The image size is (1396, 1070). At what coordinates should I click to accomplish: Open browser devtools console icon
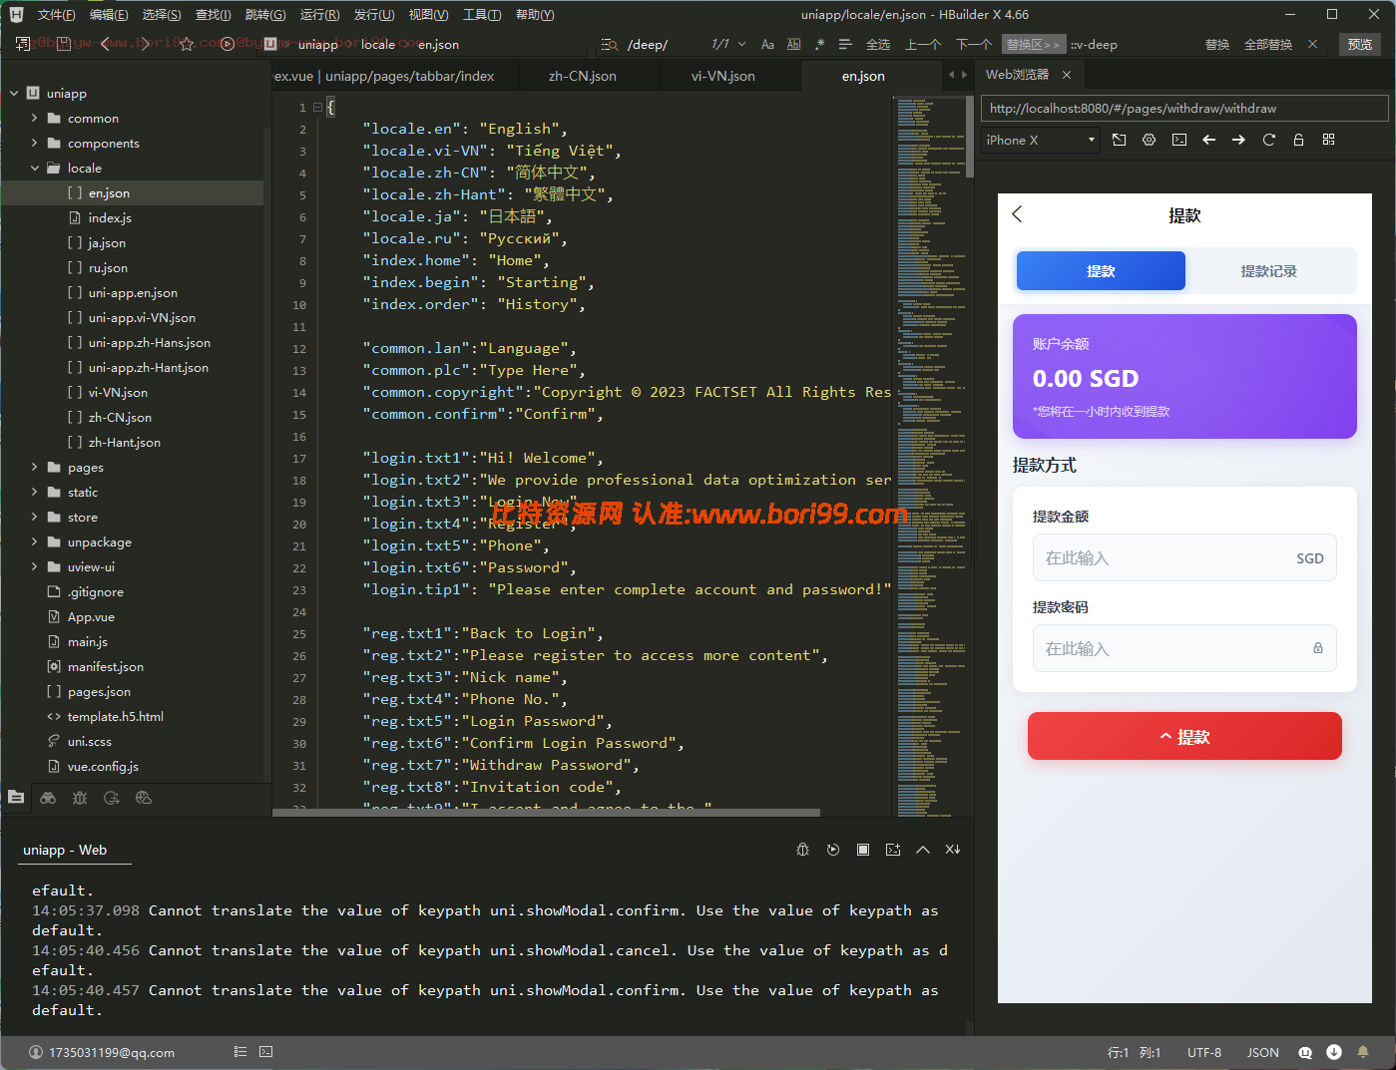click(x=1179, y=140)
